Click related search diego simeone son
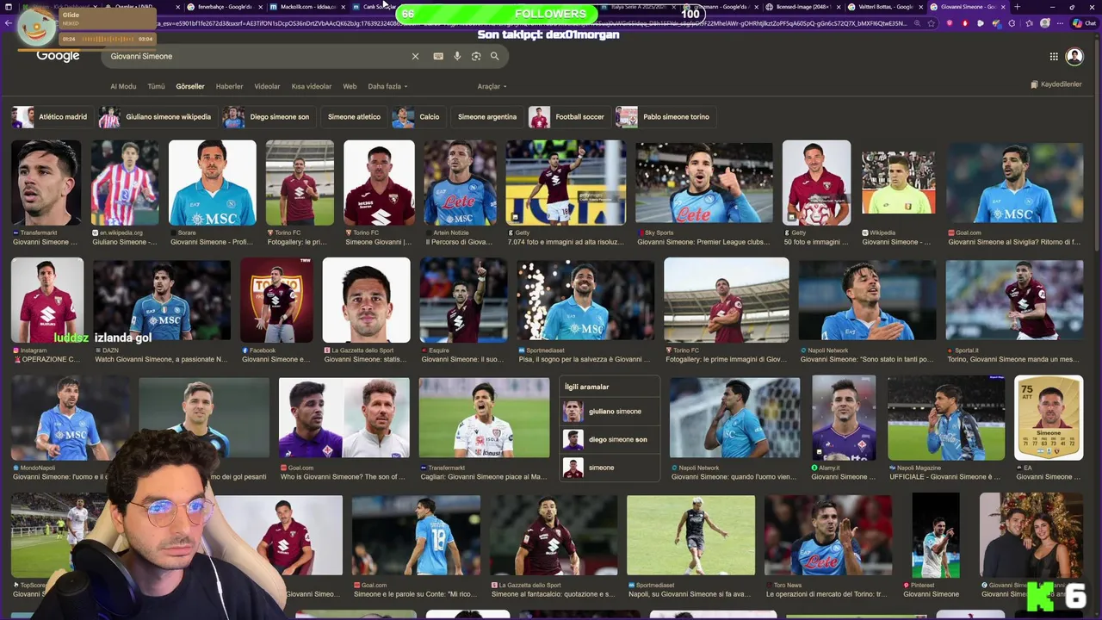This screenshot has width=1102, height=620. click(610, 439)
